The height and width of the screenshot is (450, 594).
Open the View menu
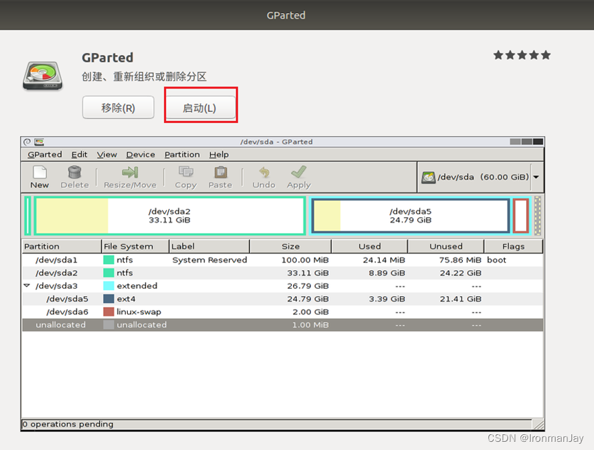pos(107,155)
